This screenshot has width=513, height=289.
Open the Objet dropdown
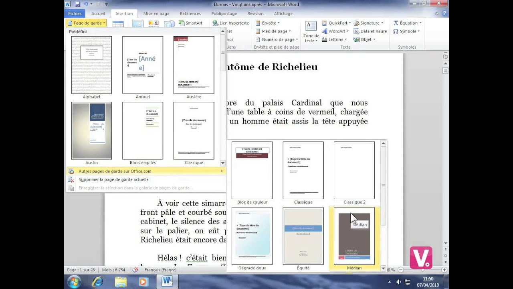pyautogui.click(x=365, y=39)
